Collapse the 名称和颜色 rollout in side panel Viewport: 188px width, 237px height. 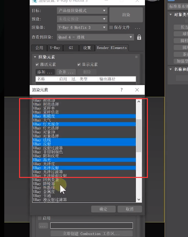pos(171,69)
